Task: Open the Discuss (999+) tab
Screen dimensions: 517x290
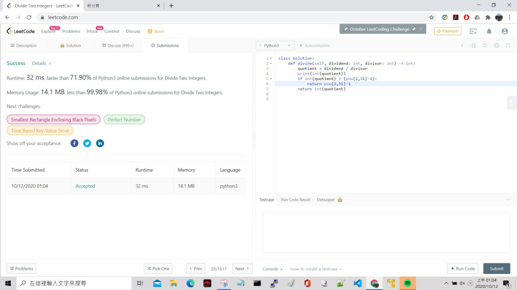Action: click(118, 45)
